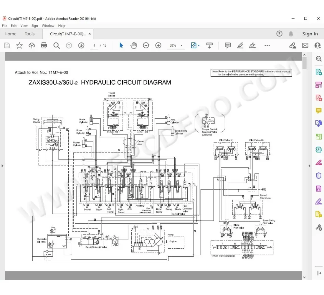Switch to the Tools tab

(29, 34)
